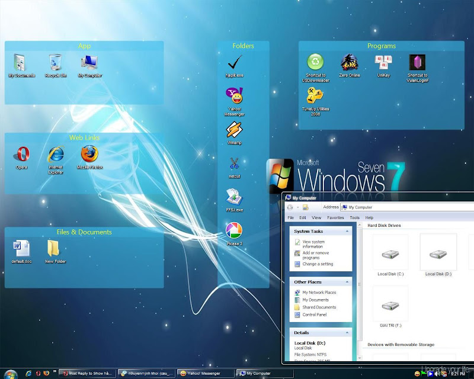Screen dimensions: 474x379
Task: Collapse the System Tasks panel
Action: click(x=347, y=231)
